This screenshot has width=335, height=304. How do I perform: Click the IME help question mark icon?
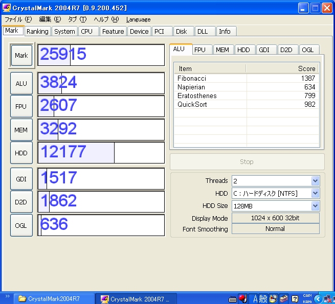pos(295,299)
